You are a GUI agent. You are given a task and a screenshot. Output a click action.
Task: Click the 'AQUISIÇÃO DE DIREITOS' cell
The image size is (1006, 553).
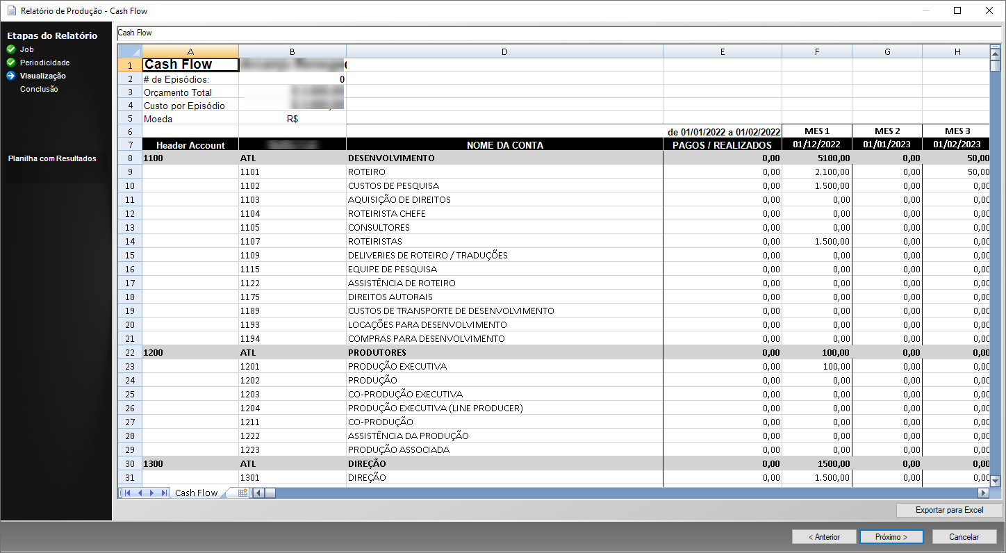click(504, 199)
